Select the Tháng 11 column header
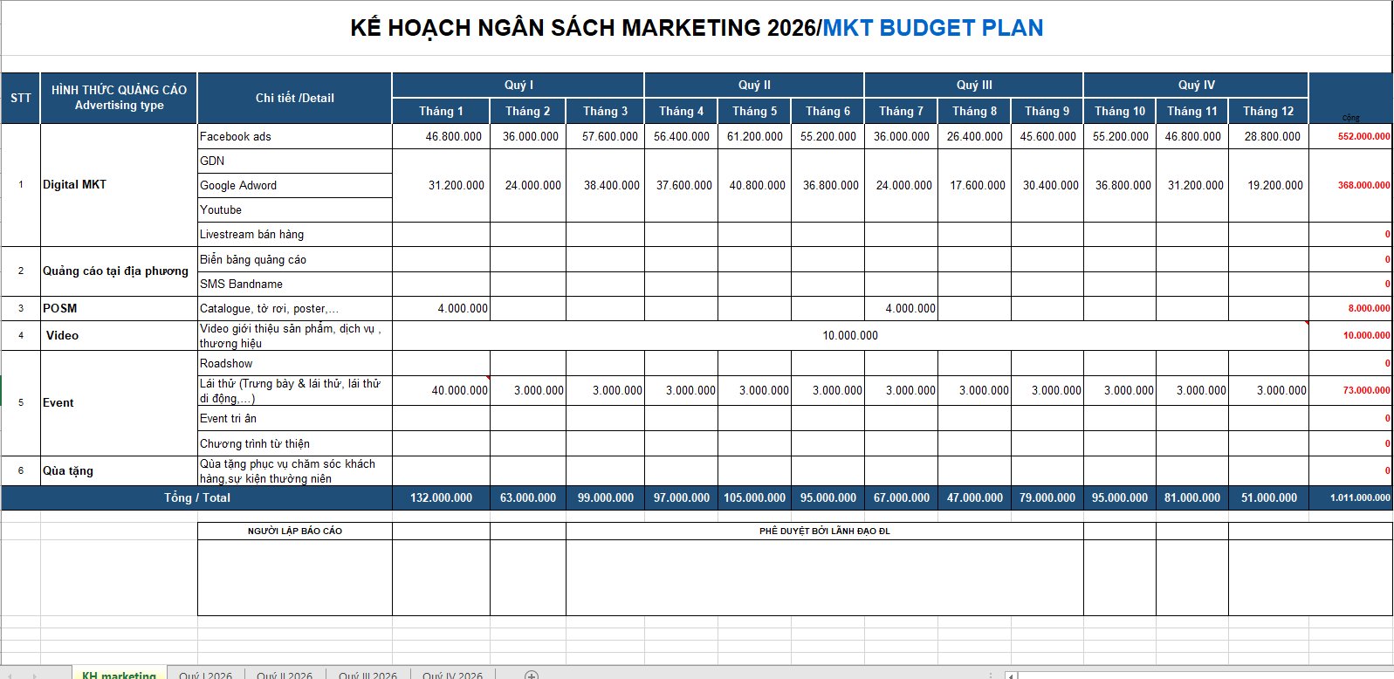Image resolution: width=1394 pixels, height=679 pixels. (x=1192, y=111)
